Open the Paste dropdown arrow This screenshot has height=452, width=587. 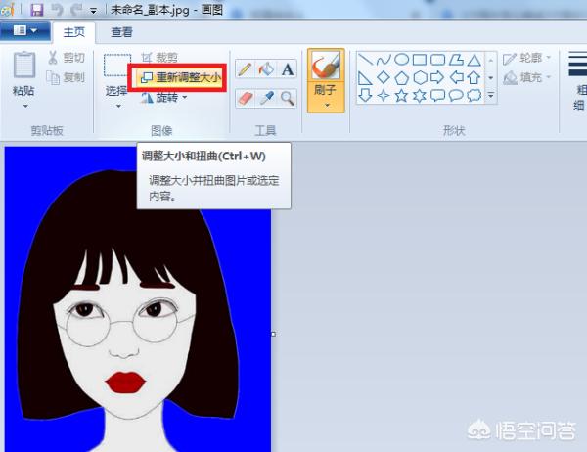(25, 107)
